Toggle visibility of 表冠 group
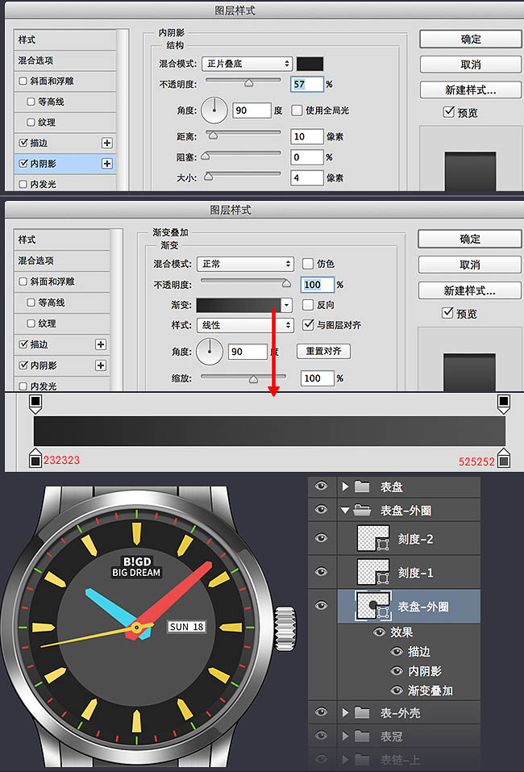Image resolution: width=524 pixels, height=772 pixels. pos(322,735)
